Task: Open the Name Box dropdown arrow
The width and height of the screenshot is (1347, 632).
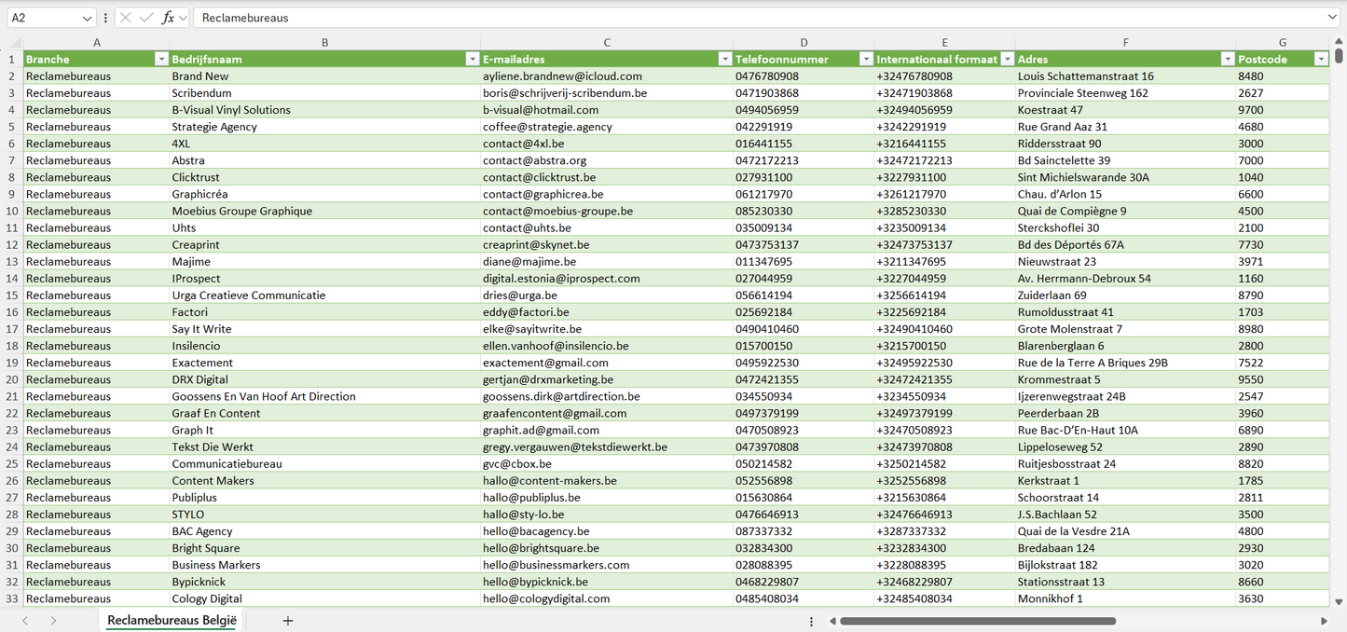Action: (x=88, y=18)
